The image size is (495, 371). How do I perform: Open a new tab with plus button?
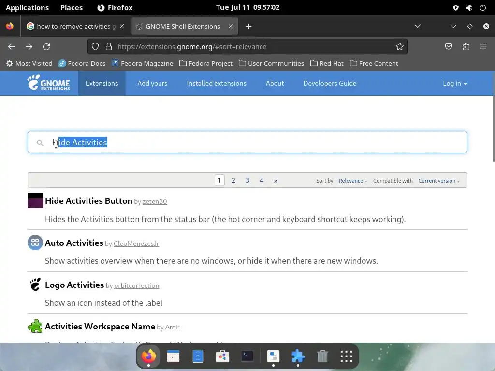click(249, 27)
